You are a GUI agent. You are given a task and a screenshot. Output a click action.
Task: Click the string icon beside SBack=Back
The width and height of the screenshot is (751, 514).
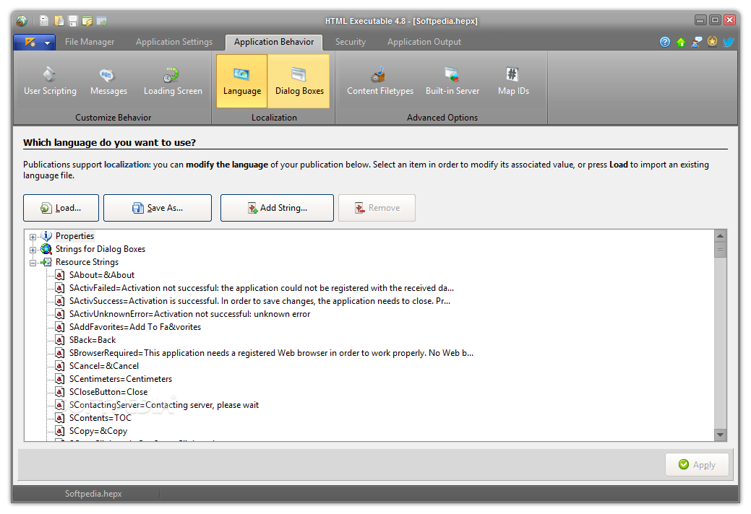tap(59, 340)
